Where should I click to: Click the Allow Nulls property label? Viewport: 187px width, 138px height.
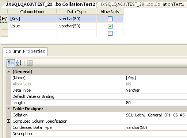22,84
